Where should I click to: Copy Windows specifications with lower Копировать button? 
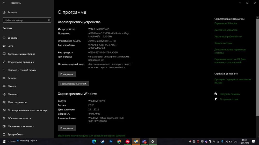coord(67,128)
